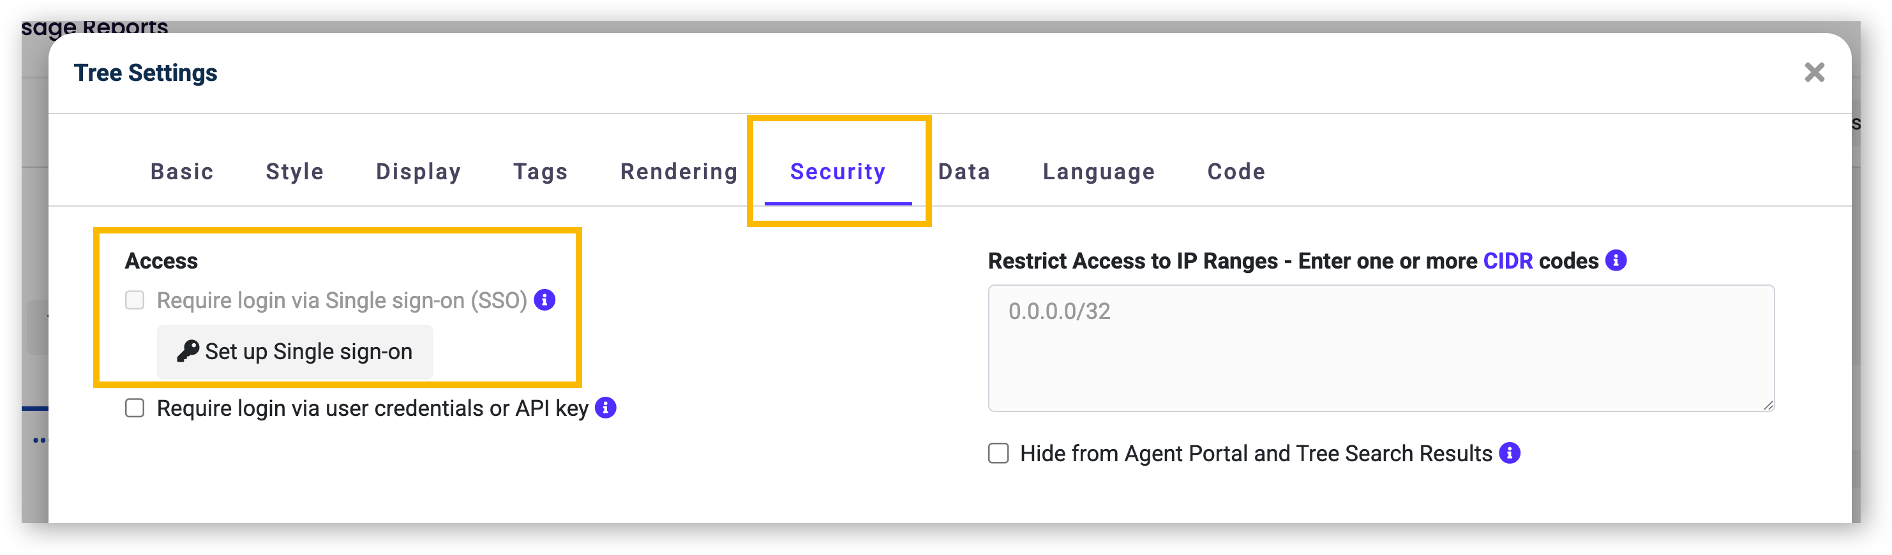Open the Language tab

tap(1099, 171)
